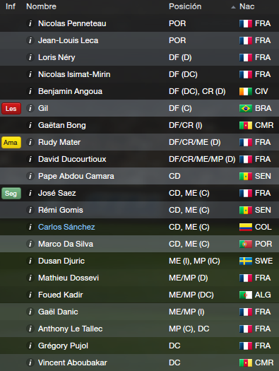Screen dimensions: 279x371
Task: Click the yellow Ama status badge
Action: point(11,143)
